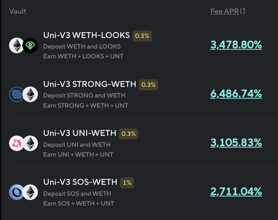Select the Uni-V3 WETH-LOOKS vault title
Image resolution: width=278 pixels, height=220 pixels.
87,35
